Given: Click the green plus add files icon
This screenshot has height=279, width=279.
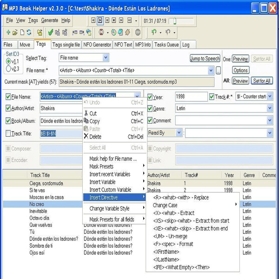Looking at the screenshot, I should pos(8,32).
